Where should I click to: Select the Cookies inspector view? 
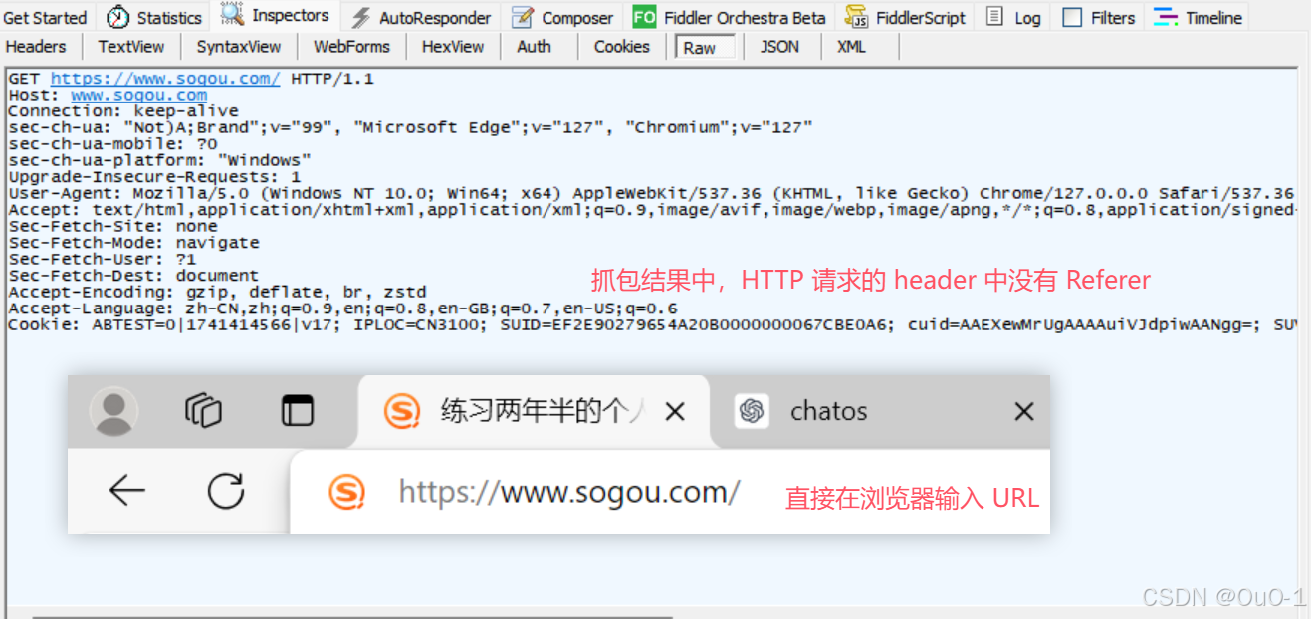[x=622, y=46]
